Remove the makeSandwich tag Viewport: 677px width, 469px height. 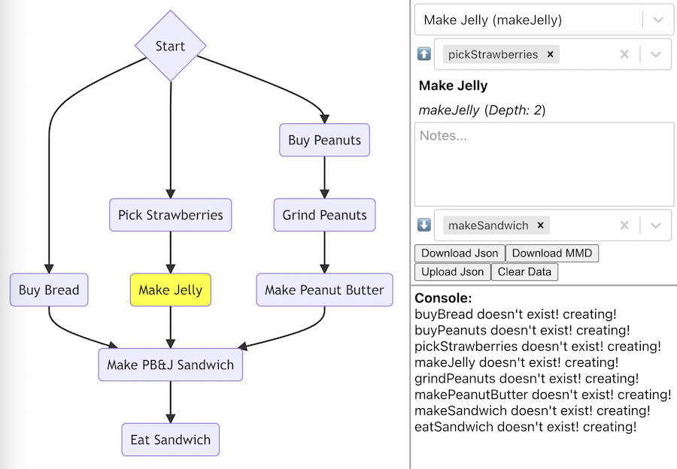540,225
